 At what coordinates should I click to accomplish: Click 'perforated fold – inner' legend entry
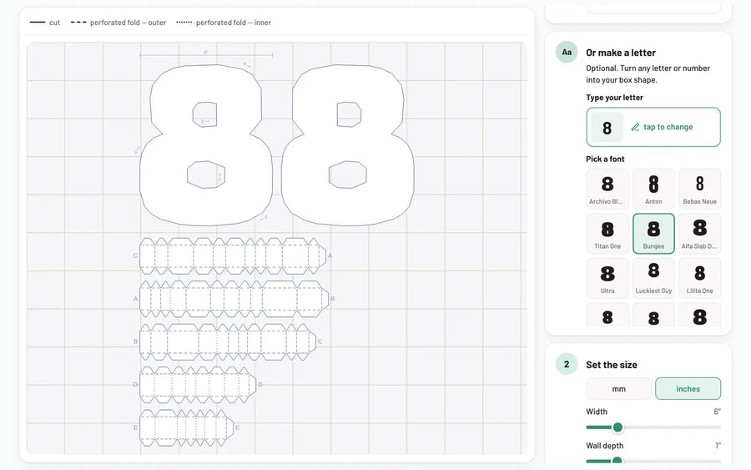pos(224,23)
